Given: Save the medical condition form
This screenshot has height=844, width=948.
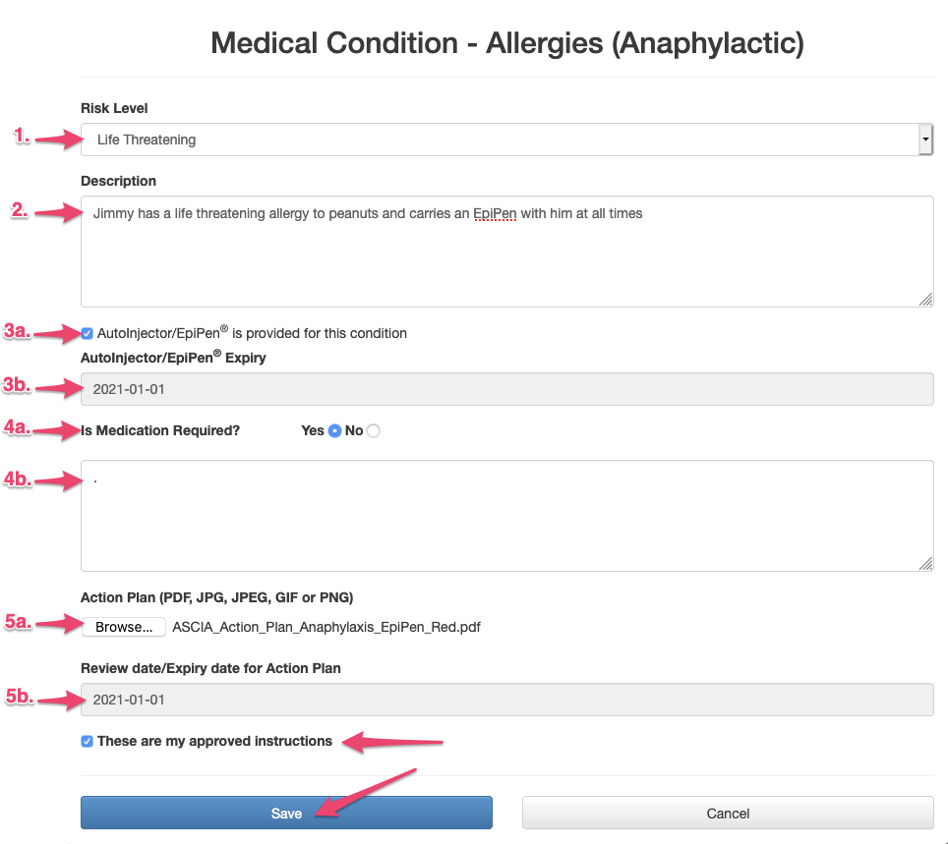Looking at the screenshot, I should (286, 813).
